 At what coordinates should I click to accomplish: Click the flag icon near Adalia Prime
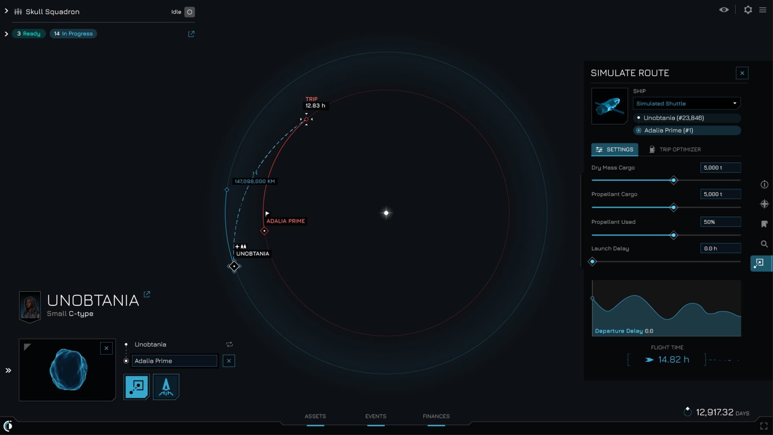(x=267, y=214)
